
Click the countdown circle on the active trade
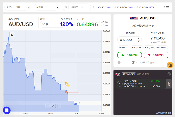pos(120,84)
